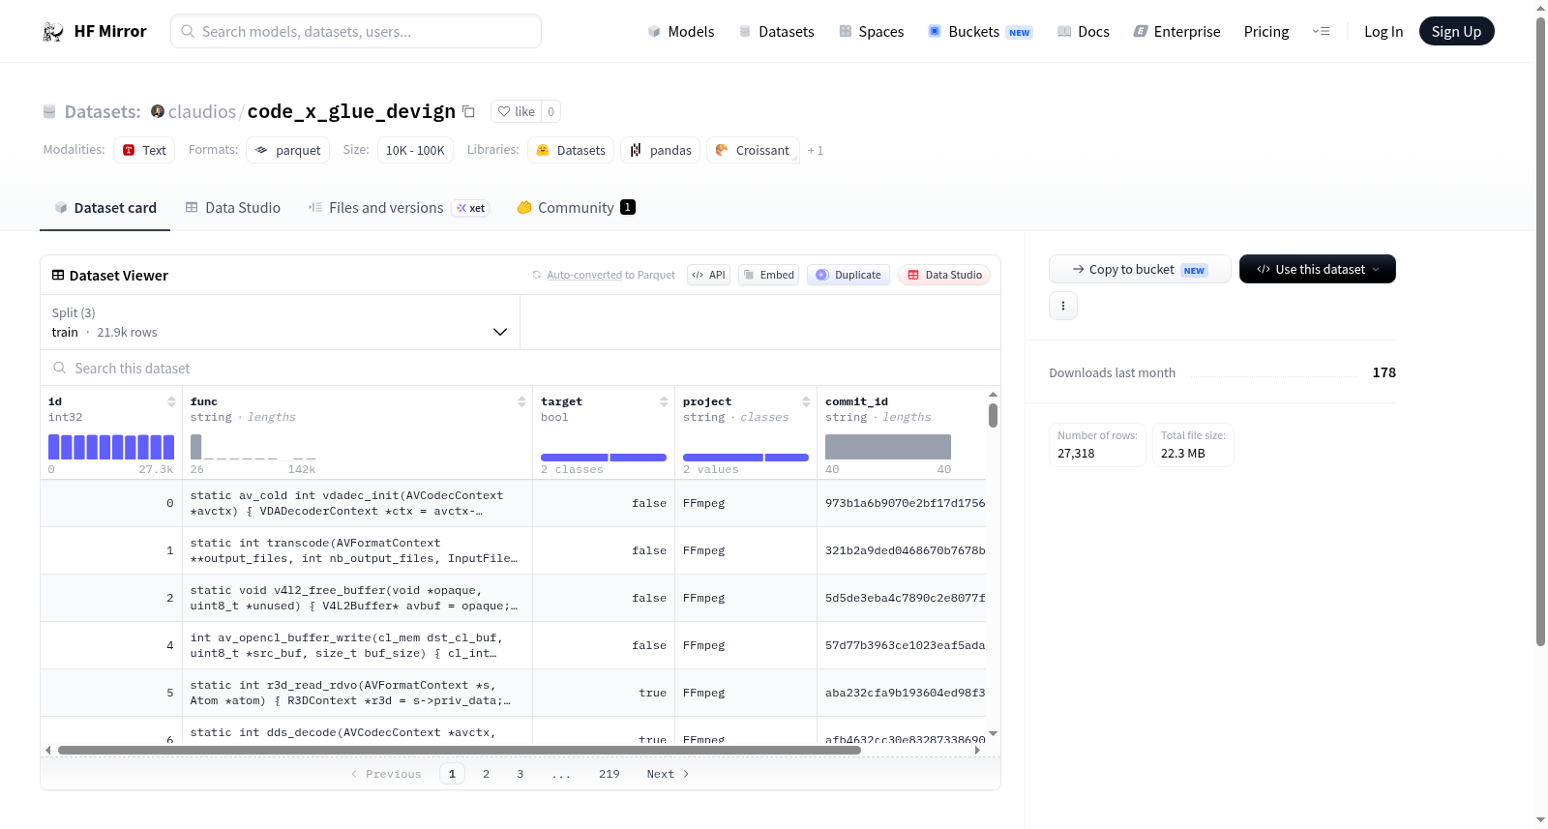Click the Sign Up button
The image size is (1548, 829).
click(x=1456, y=31)
